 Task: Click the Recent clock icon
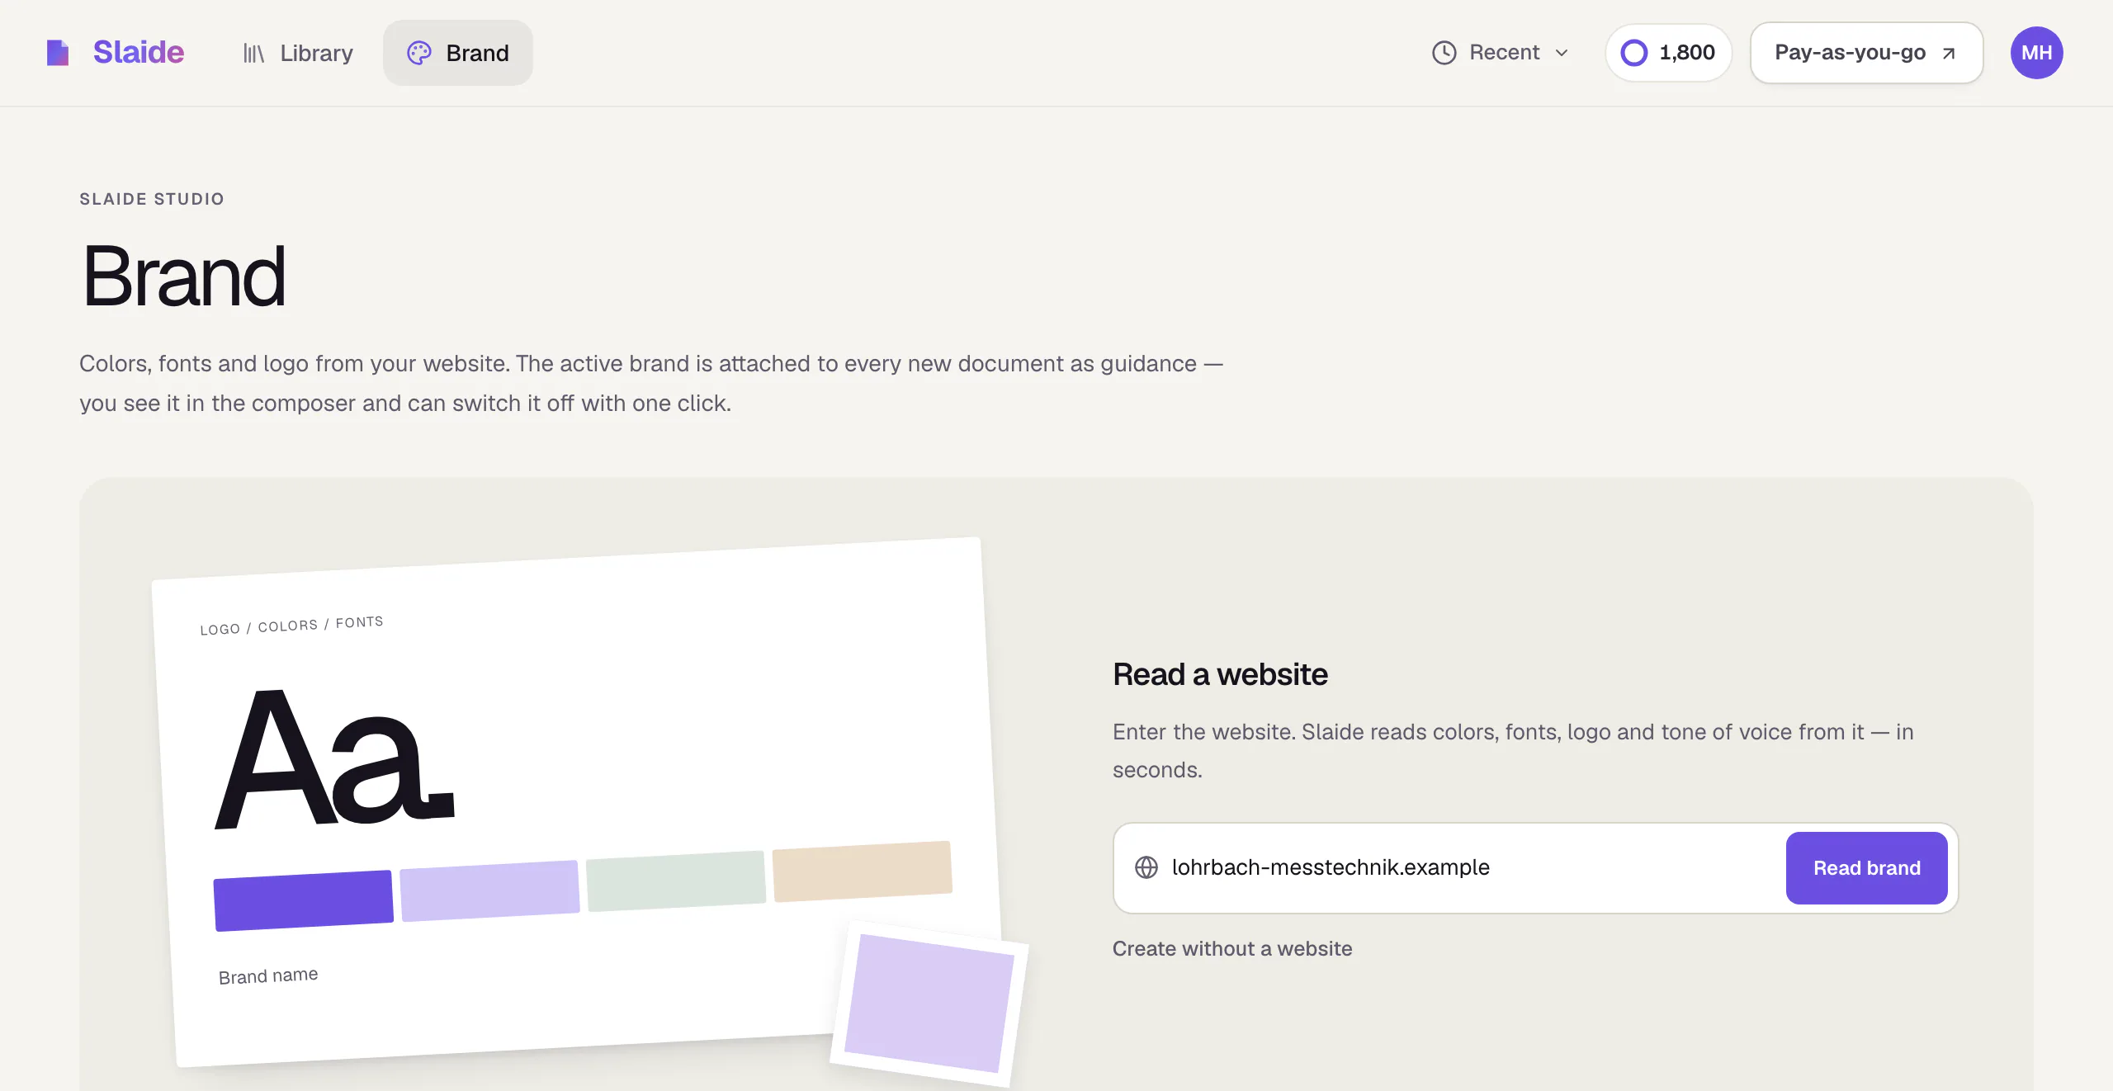(x=1444, y=53)
